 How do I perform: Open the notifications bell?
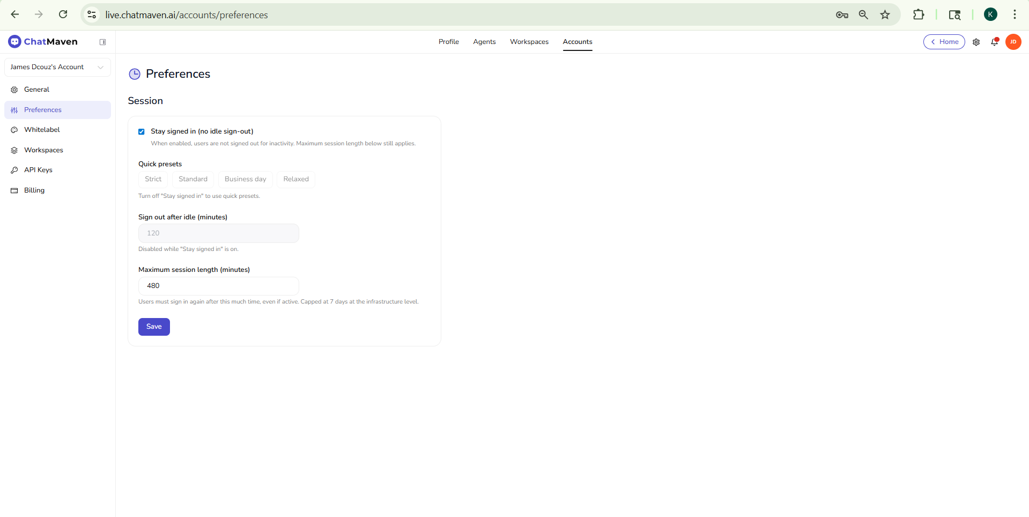(994, 42)
